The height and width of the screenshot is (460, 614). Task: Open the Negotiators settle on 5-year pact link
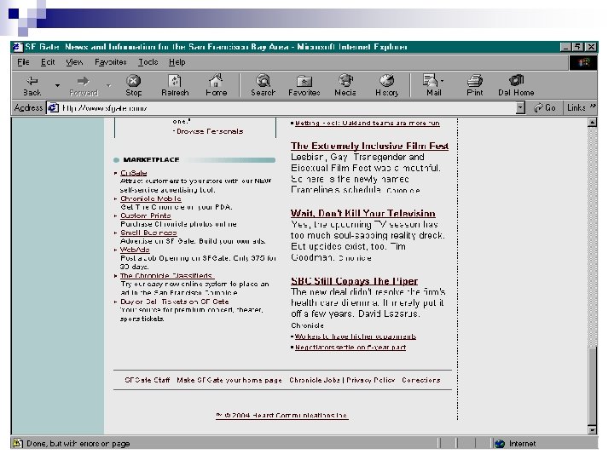coord(350,348)
